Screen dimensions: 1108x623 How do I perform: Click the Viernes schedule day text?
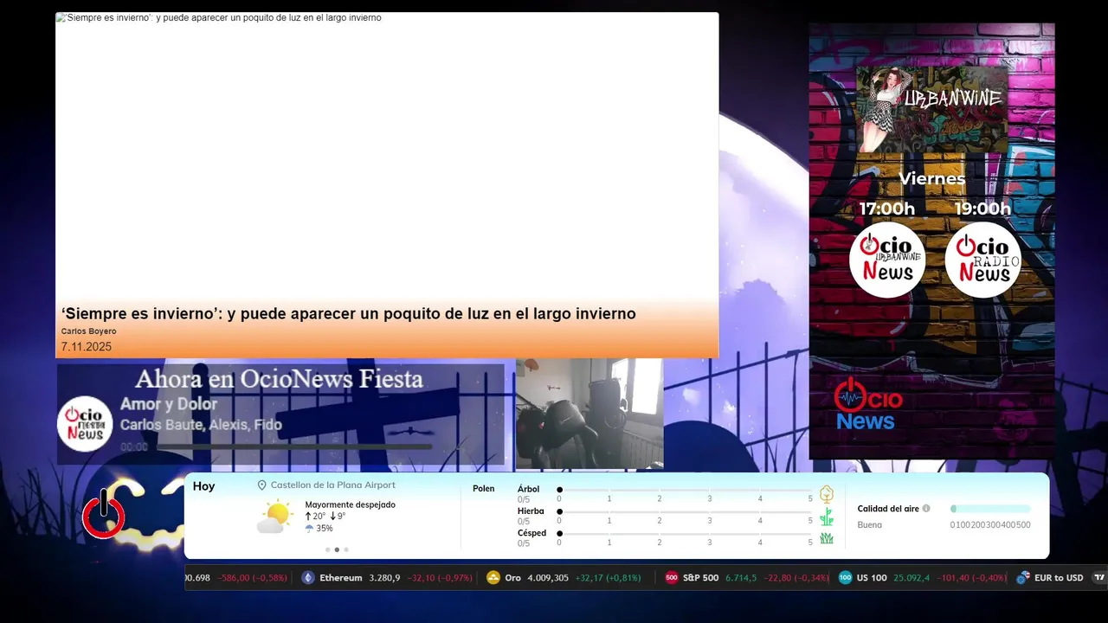(932, 179)
